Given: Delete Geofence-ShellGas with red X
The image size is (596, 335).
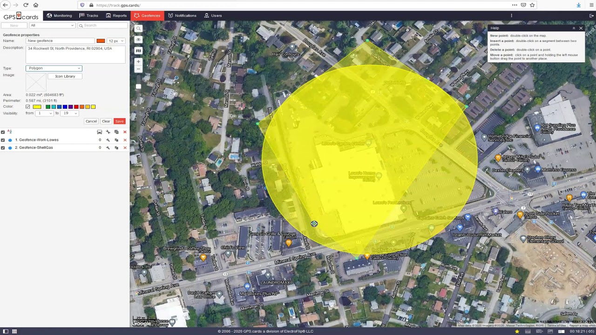Looking at the screenshot, I should point(125,148).
